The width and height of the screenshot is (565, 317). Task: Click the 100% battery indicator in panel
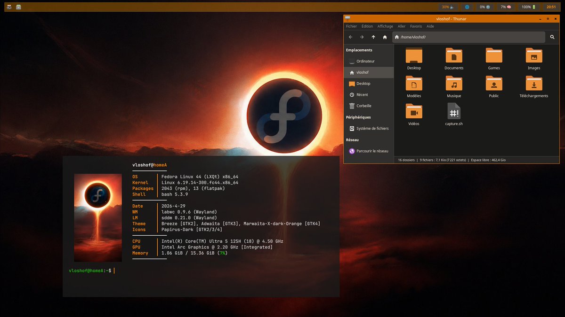529,7
